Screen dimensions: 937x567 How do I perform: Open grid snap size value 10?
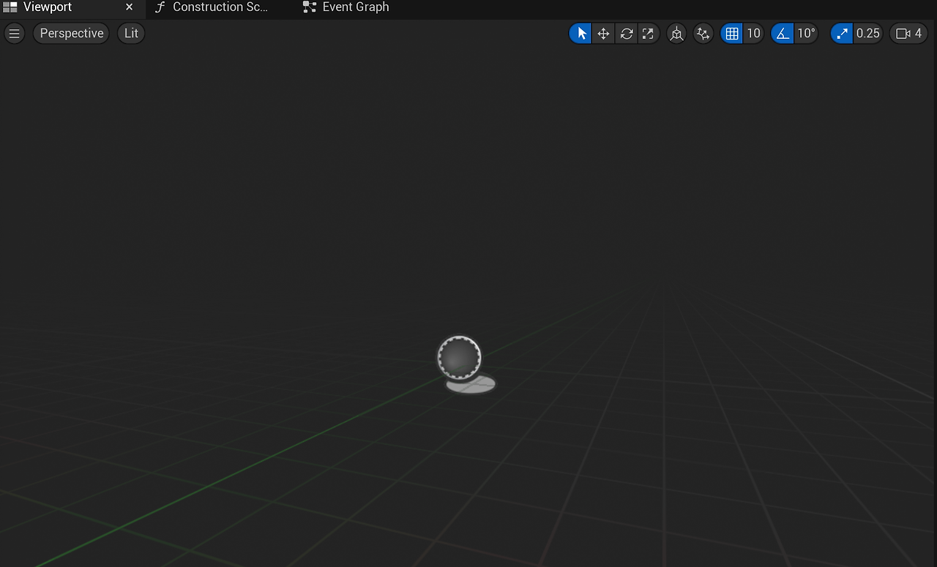tap(753, 33)
